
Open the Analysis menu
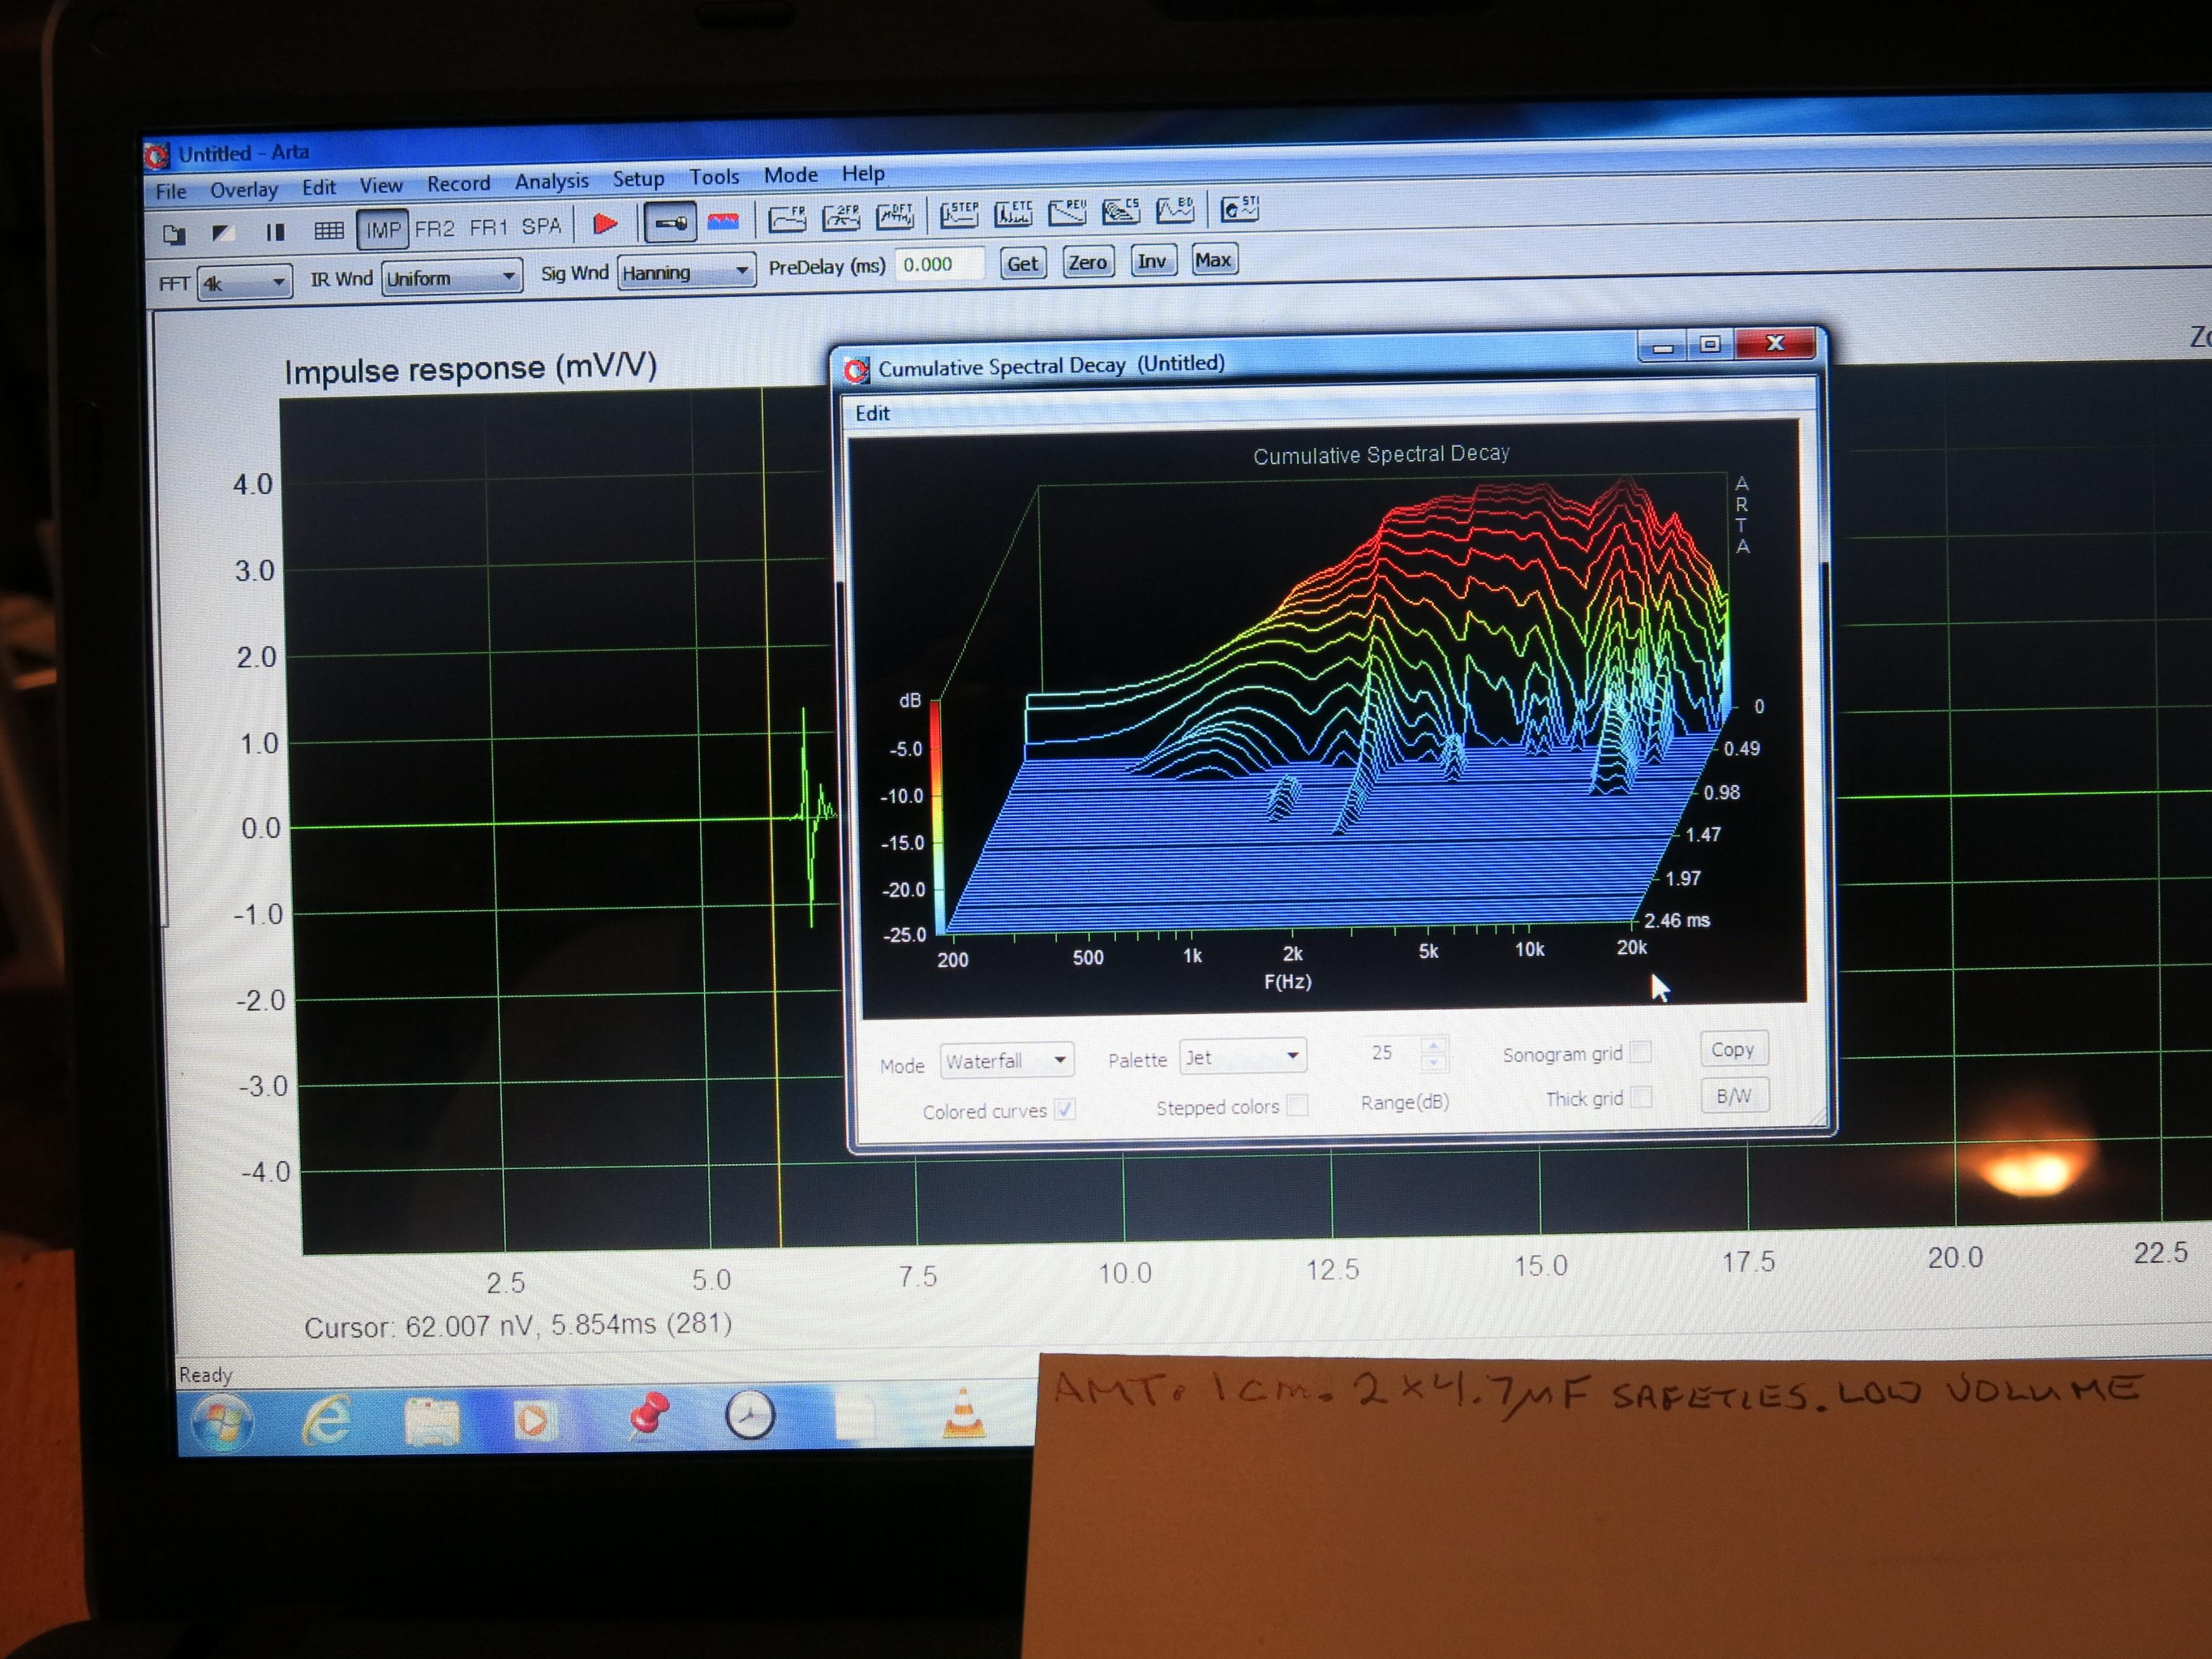[552, 181]
